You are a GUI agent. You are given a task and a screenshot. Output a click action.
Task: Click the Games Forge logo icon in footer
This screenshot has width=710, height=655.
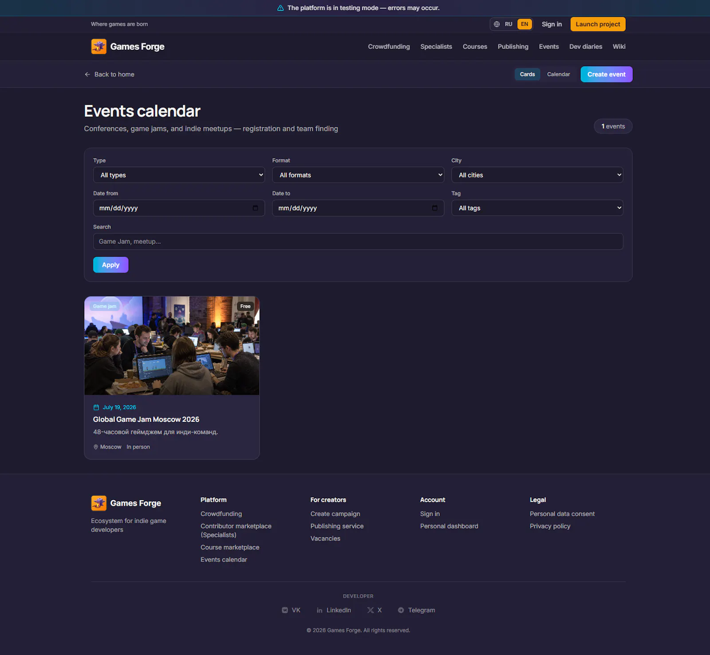pos(99,503)
